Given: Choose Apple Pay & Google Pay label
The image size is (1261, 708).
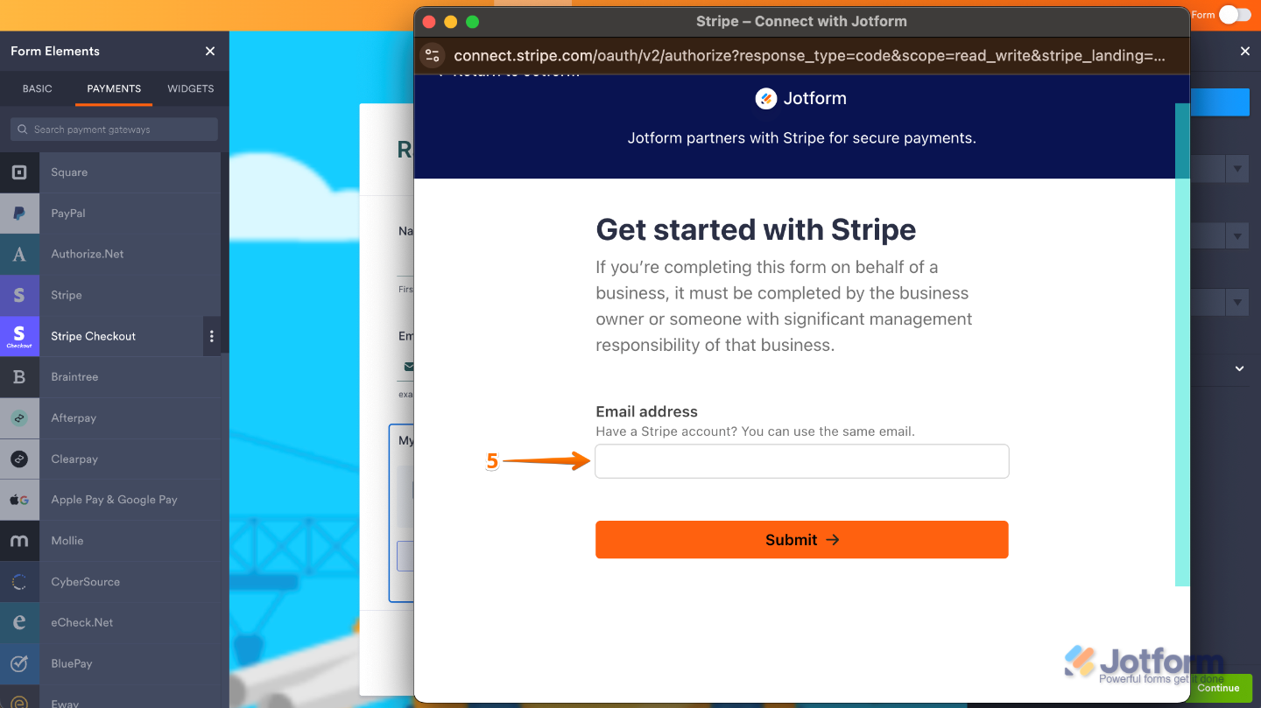Looking at the screenshot, I should click(x=114, y=500).
